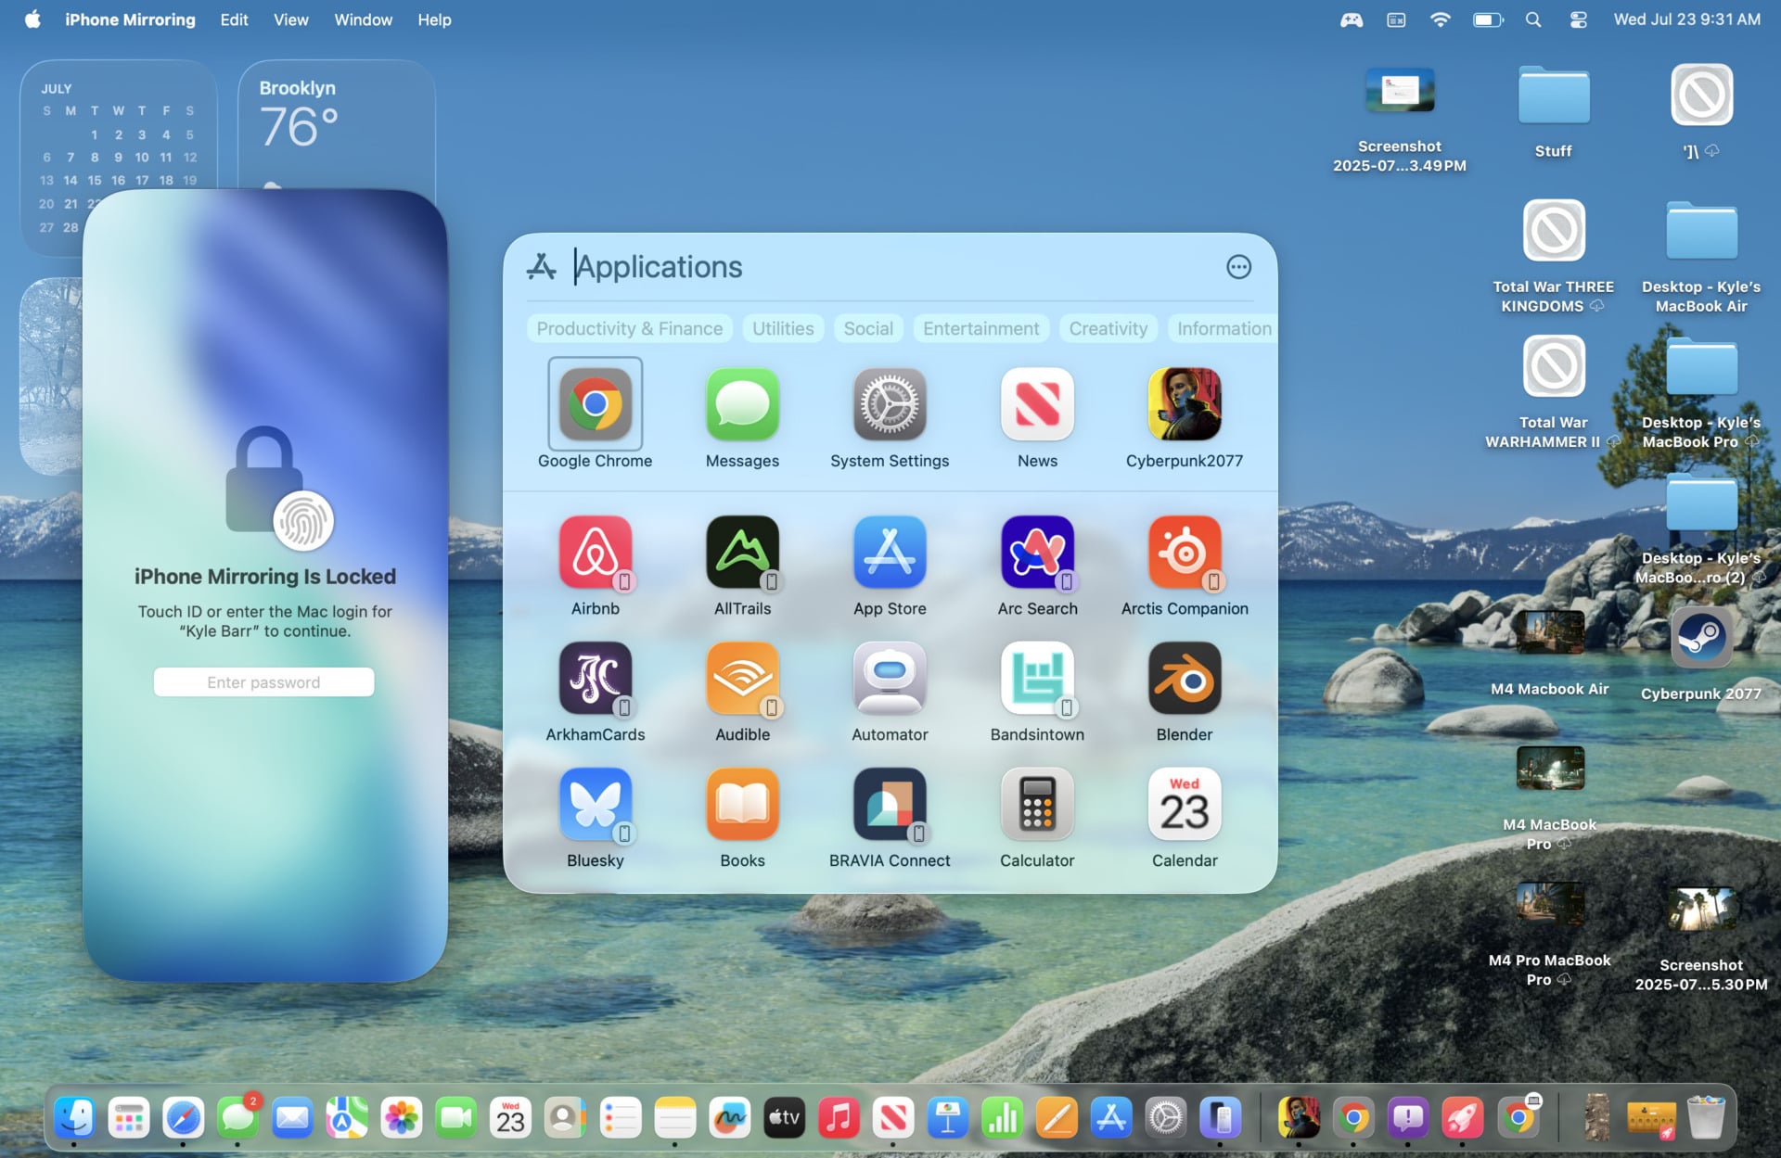Click the Enter password field
The height and width of the screenshot is (1158, 1781).
(263, 682)
